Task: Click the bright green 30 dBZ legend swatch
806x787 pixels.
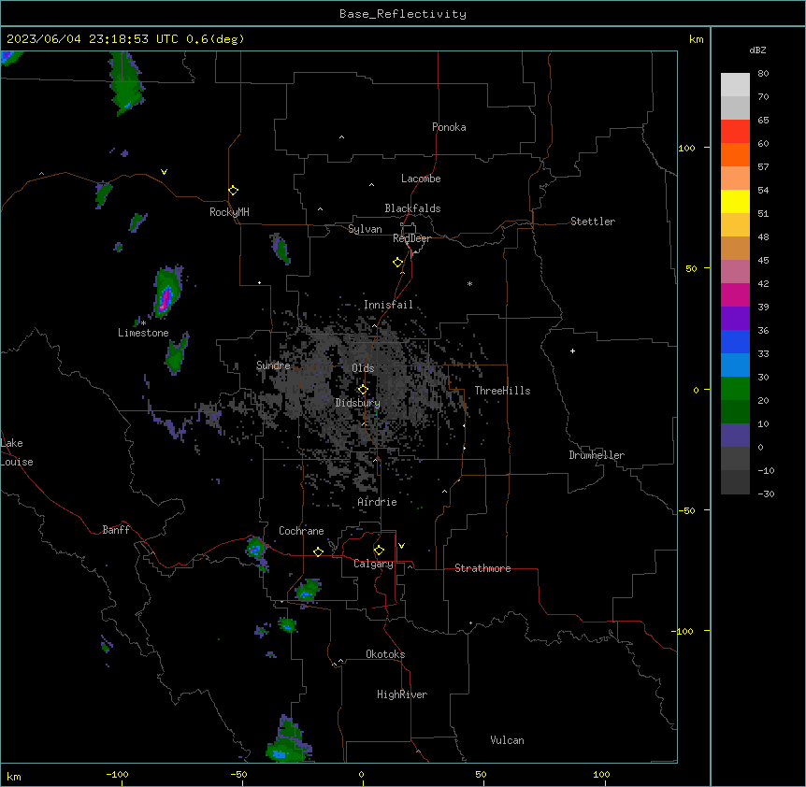Action: [735, 389]
